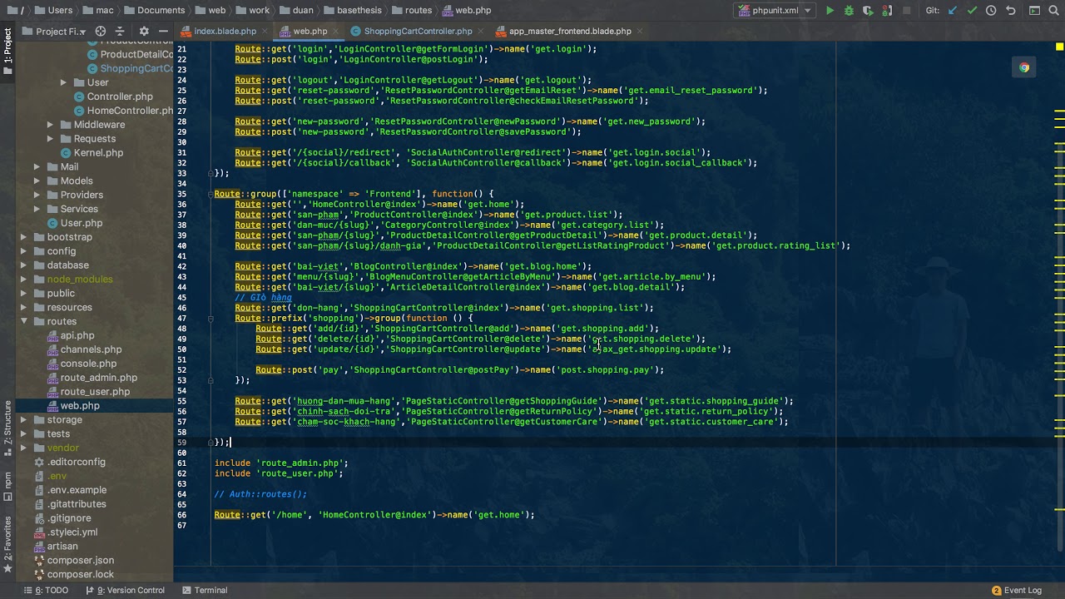Screen dimensions: 1065x599
Task: Open the Terminal tool window tab
Action: (204, 591)
